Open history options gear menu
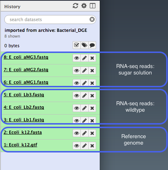The image size is (168, 170). [x=84, y=6]
